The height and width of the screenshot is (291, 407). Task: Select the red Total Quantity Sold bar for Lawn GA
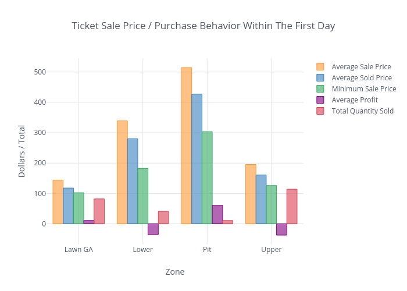click(99, 211)
